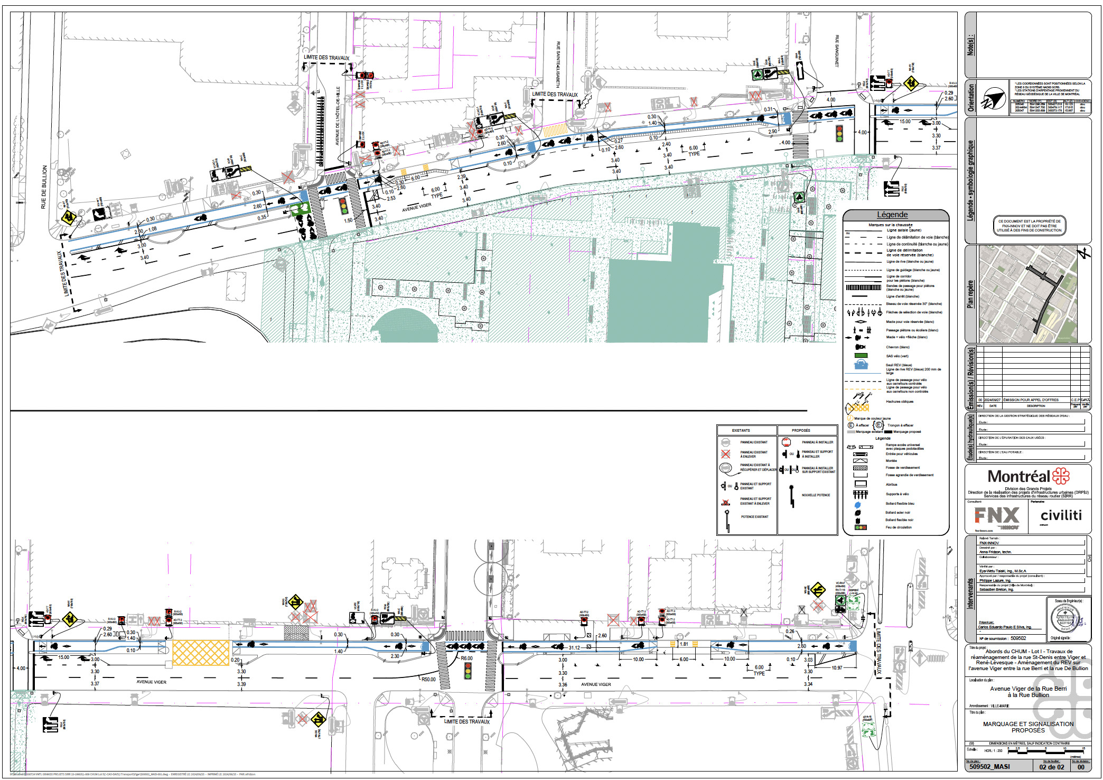Screen dimensions: 1103x780
Task: Click the 'Nouvelle potence' symbol
Action: click(x=791, y=496)
